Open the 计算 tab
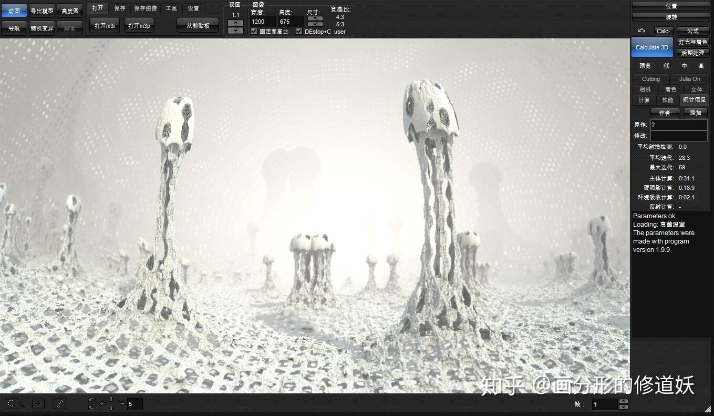This screenshot has height=416, width=714. pyautogui.click(x=644, y=100)
